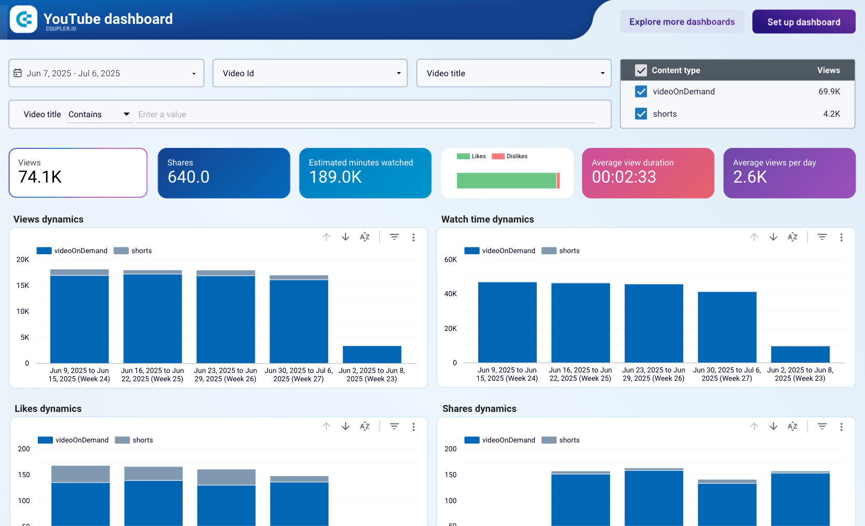Open the date range picker Jun 7 - Jul 6
Screen dimensions: 865x526
point(106,73)
